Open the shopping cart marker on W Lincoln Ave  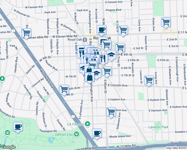(x=64, y=89)
